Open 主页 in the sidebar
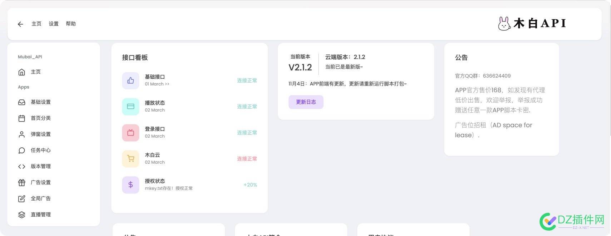Image resolution: width=611 pixels, height=236 pixels. coord(36,72)
